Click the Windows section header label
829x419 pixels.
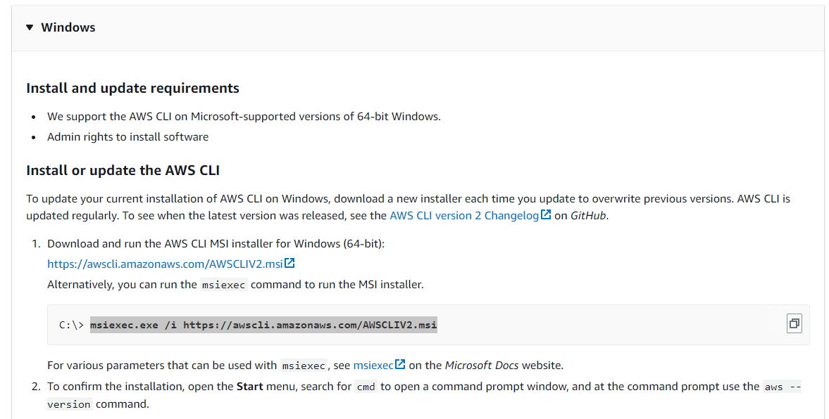[x=68, y=27]
